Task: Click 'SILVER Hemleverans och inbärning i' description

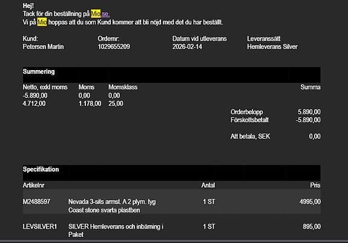Action: [116, 226]
